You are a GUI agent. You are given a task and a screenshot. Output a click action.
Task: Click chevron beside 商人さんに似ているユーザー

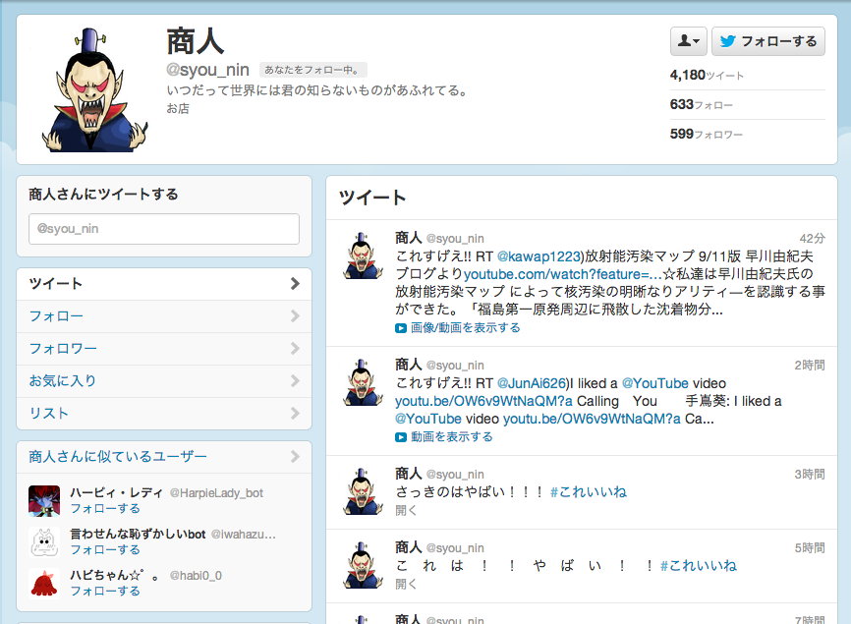(295, 457)
